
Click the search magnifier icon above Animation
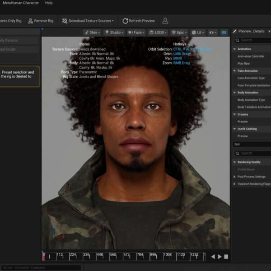(237, 41)
